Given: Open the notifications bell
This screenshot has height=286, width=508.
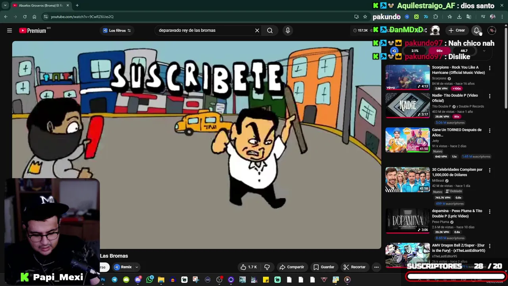Looking at the screenshot, I should click(477, 31).
